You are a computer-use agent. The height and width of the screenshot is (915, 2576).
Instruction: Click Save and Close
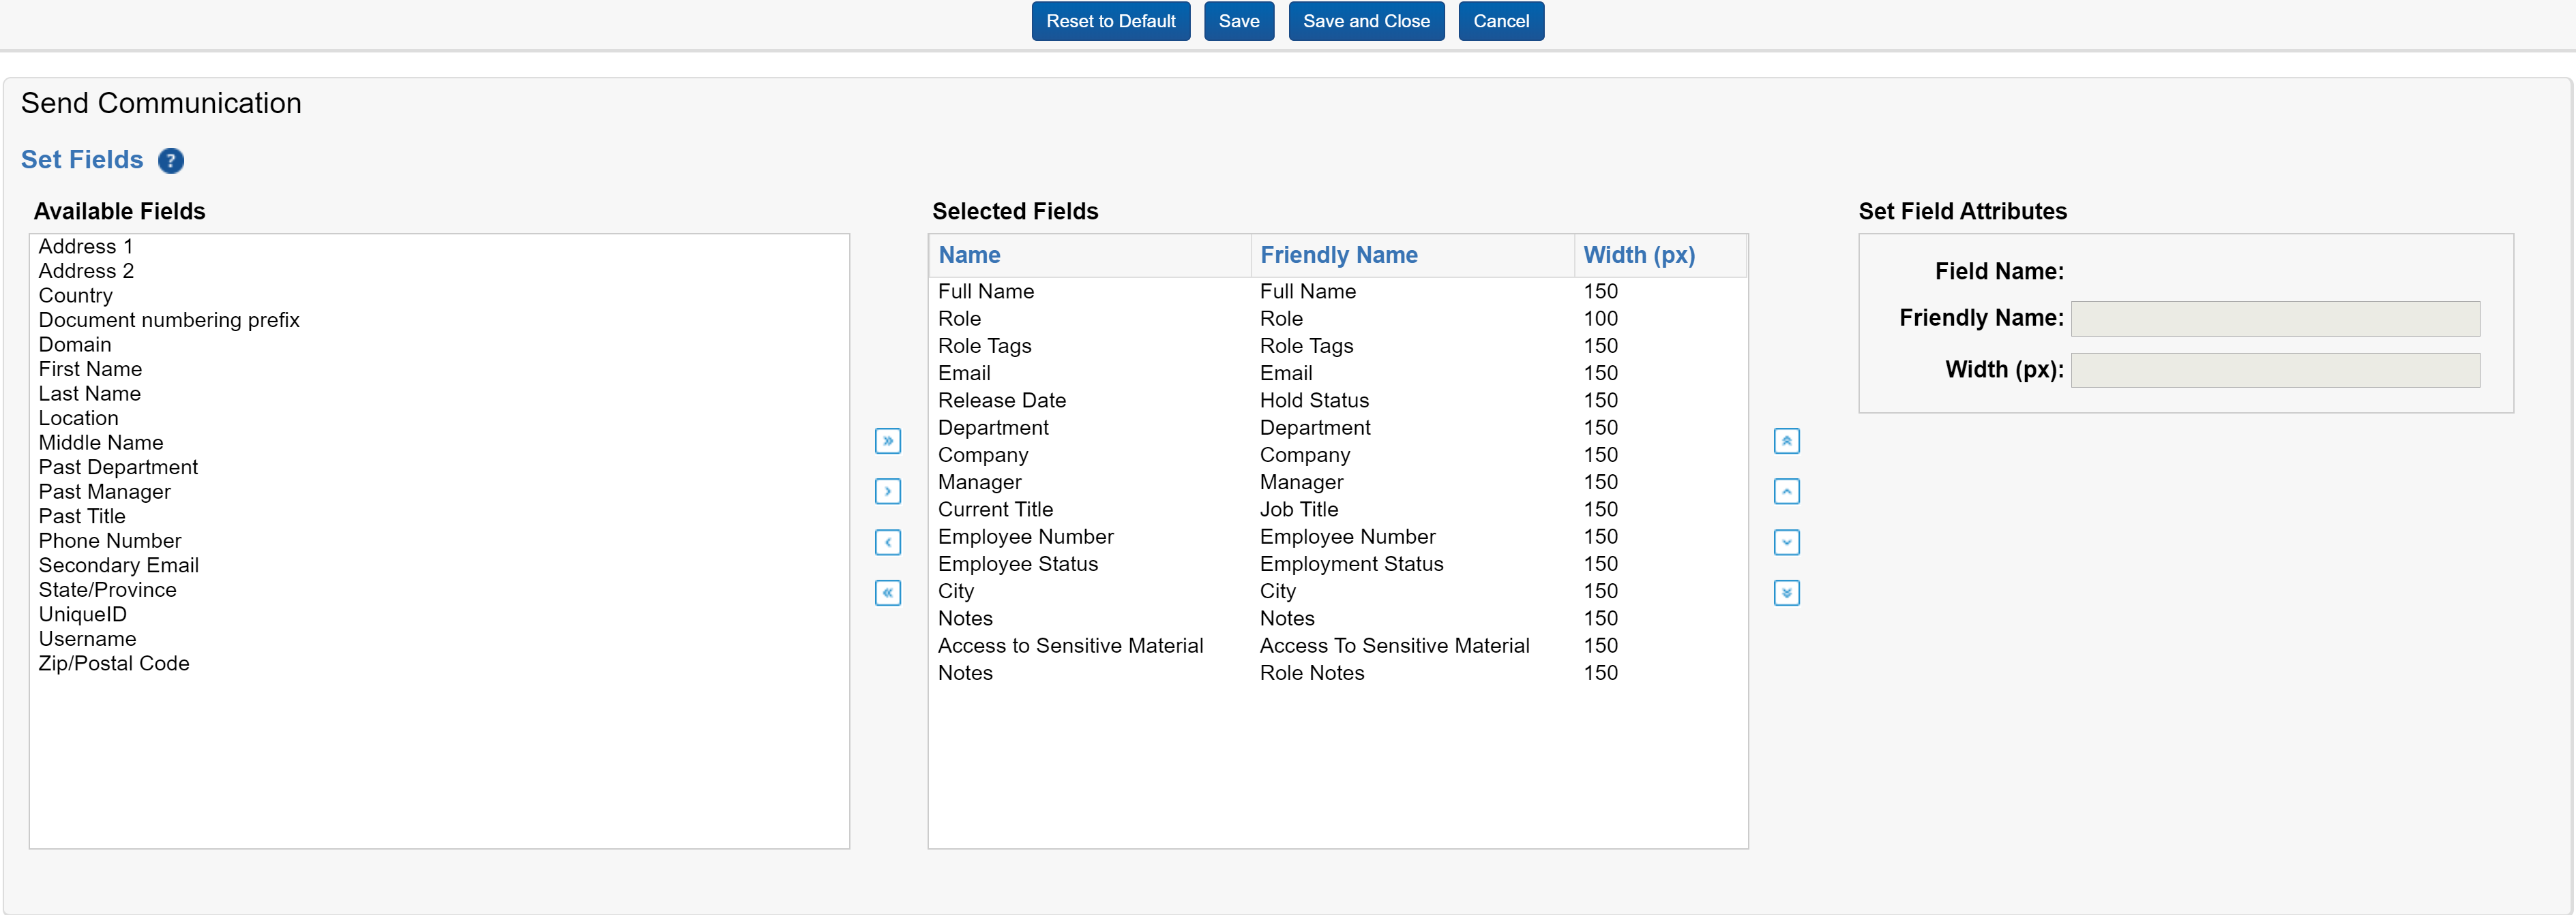(x=1366, y=21)
